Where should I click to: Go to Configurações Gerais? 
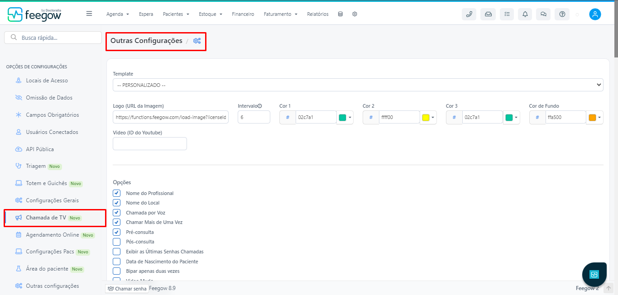[52, 200]
